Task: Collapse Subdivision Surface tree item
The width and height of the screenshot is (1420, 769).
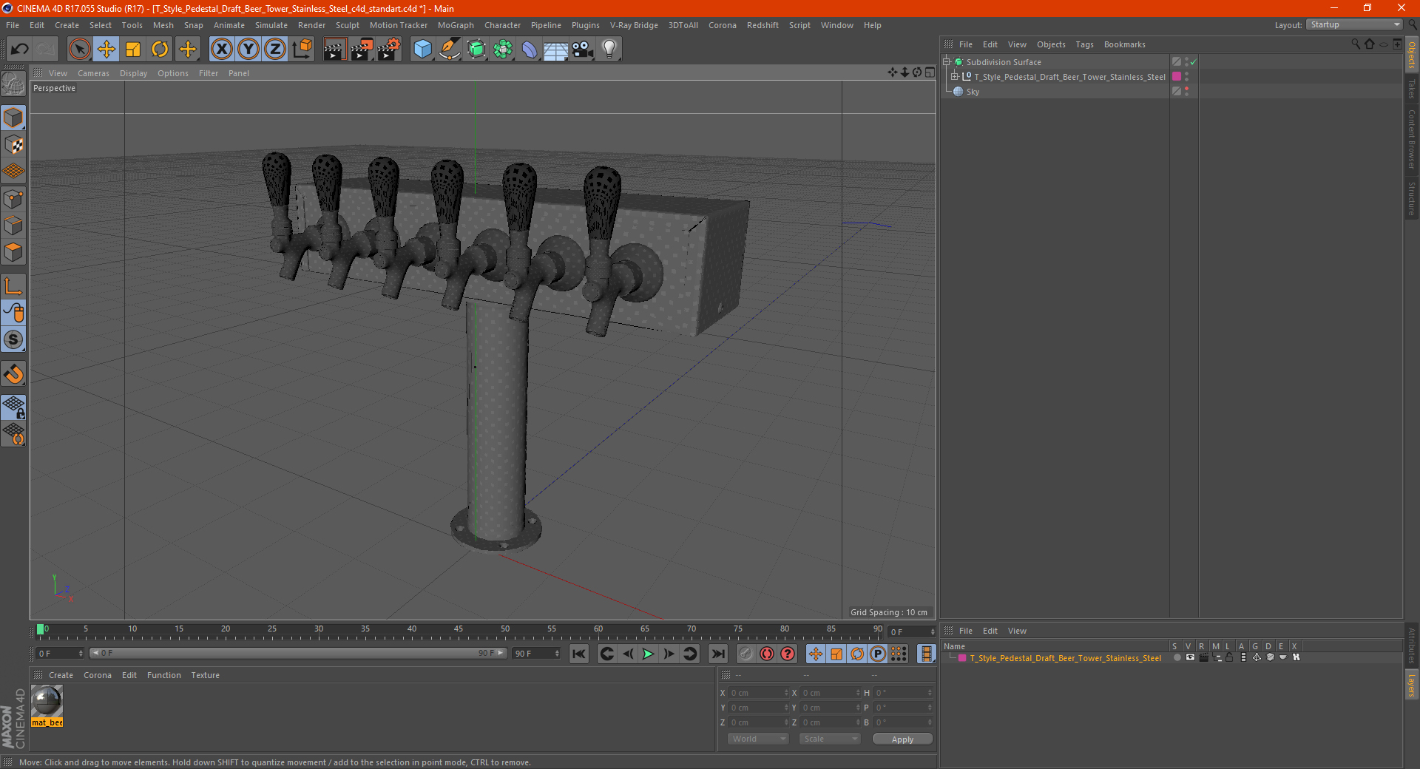Action: pos(947,62)
